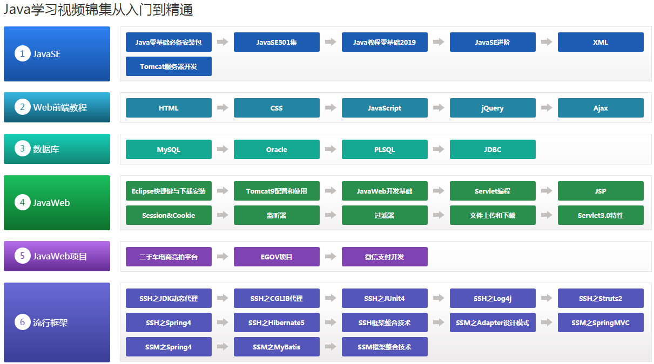
Task: Click the arrow icon after MySQL button
Action: 223,149
